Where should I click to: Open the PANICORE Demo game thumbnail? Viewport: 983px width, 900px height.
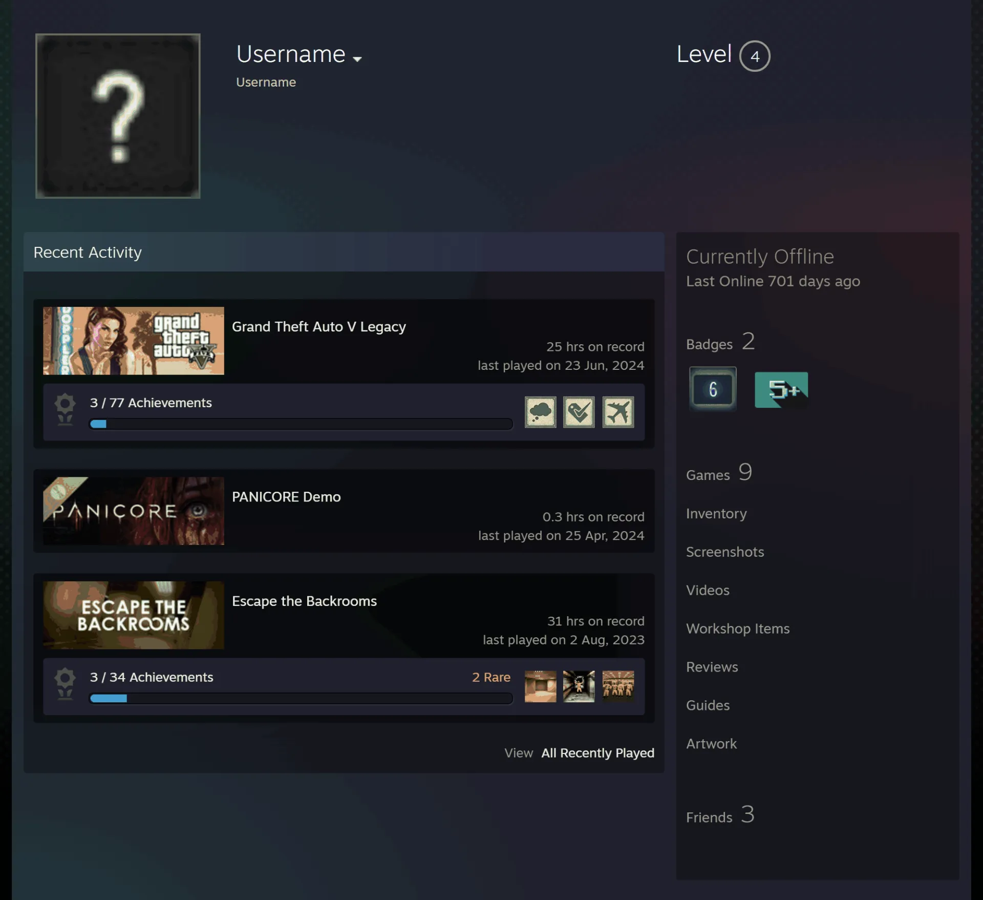[x=134, y=511]
